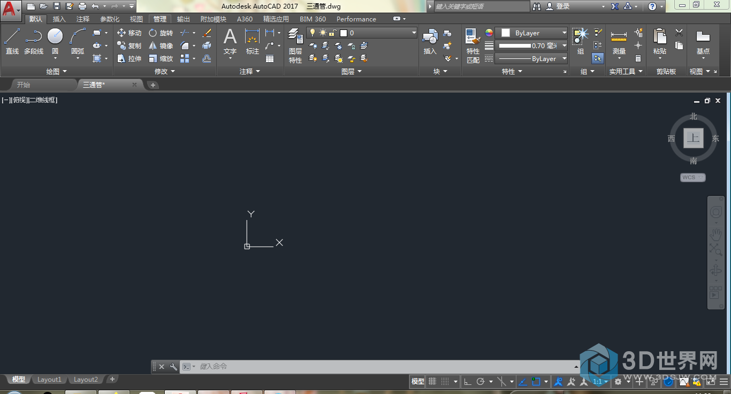Click the Save icon in quick access toolbar

pos(57,6)
